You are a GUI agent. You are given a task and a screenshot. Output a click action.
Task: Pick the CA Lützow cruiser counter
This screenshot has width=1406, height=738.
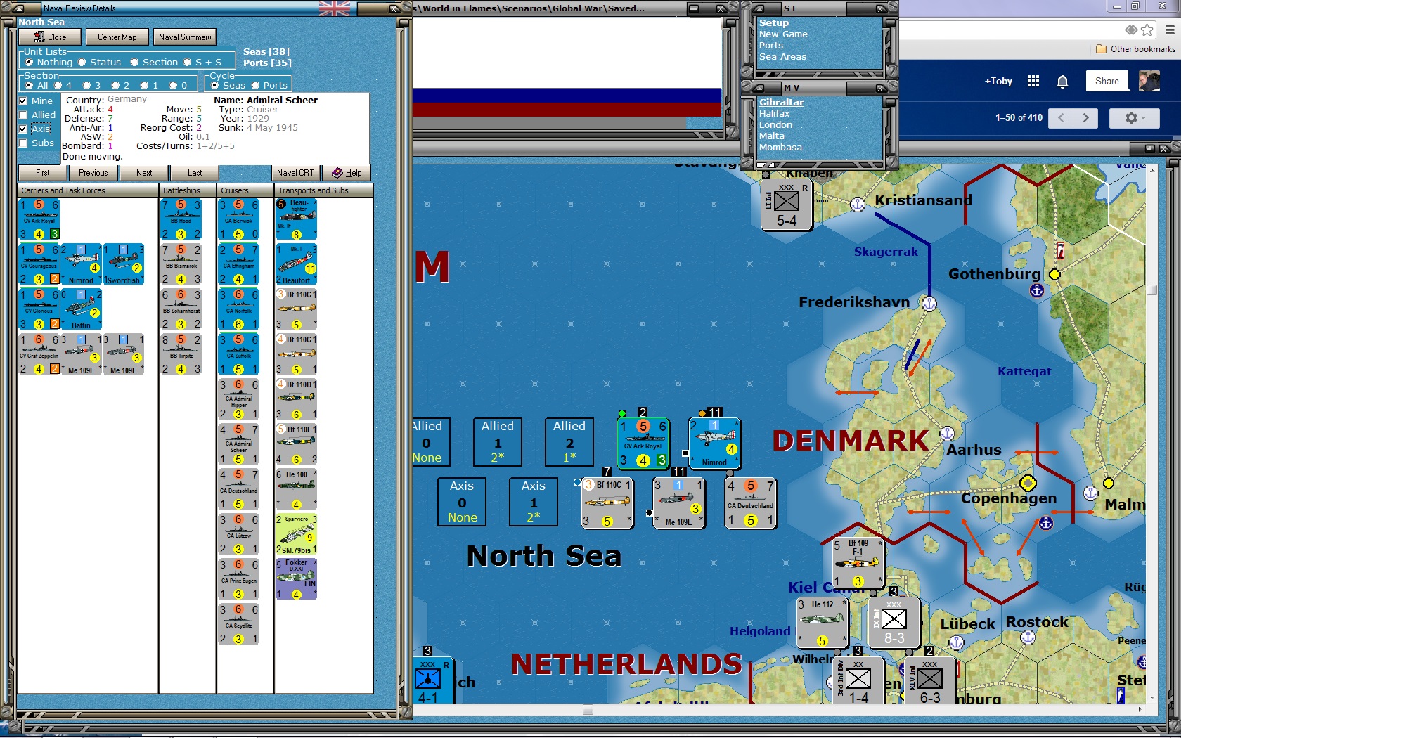pyautogui.click(x=239, y=534)
